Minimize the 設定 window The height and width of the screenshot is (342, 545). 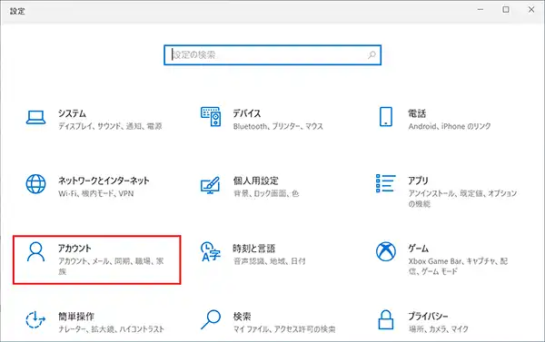[x=481, y=10]
